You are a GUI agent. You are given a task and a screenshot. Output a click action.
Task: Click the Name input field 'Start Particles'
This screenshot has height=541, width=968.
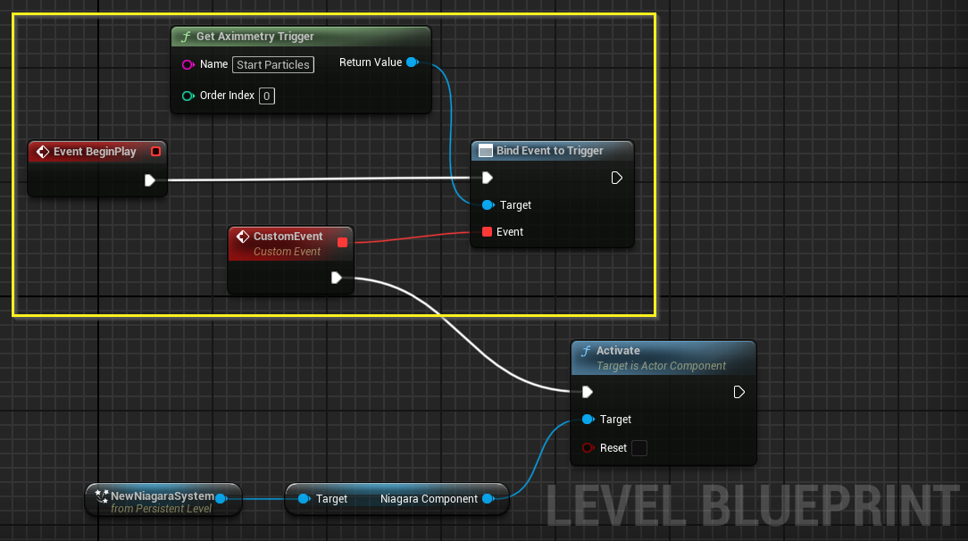coord(273,65)
